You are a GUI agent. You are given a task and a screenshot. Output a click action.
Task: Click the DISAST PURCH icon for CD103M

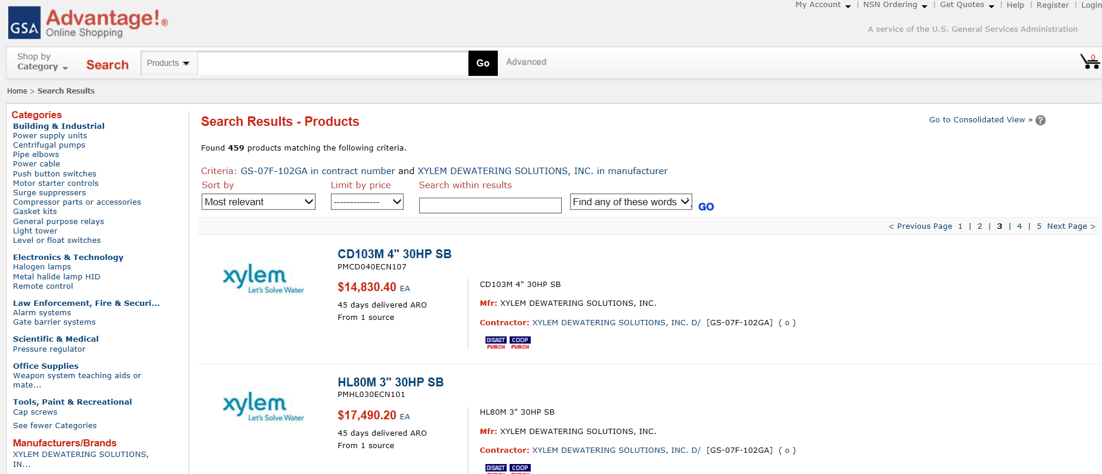pos(495,343)
